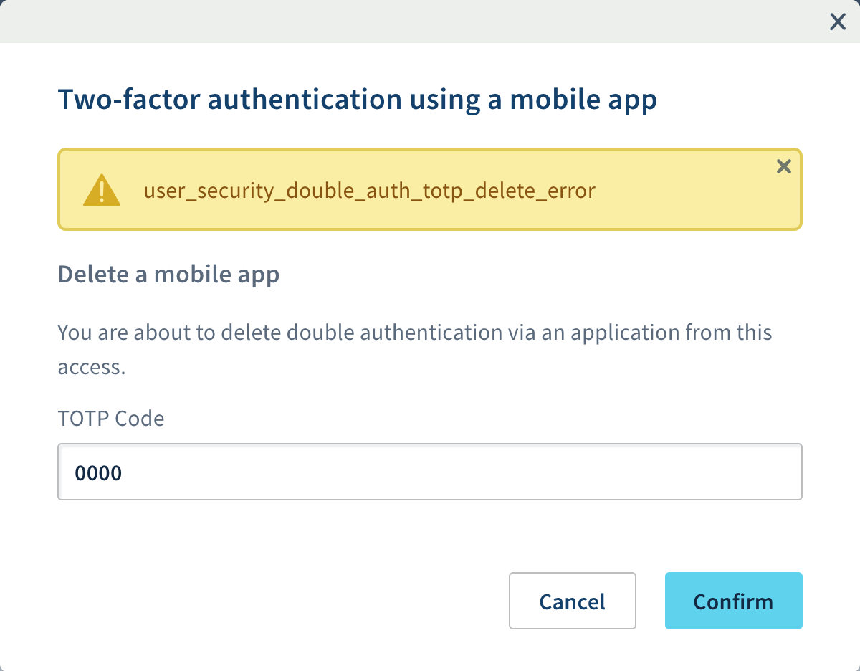Click the Delete a mobile app subheading
Screen dimensions: 860x671
pos(168,274)
